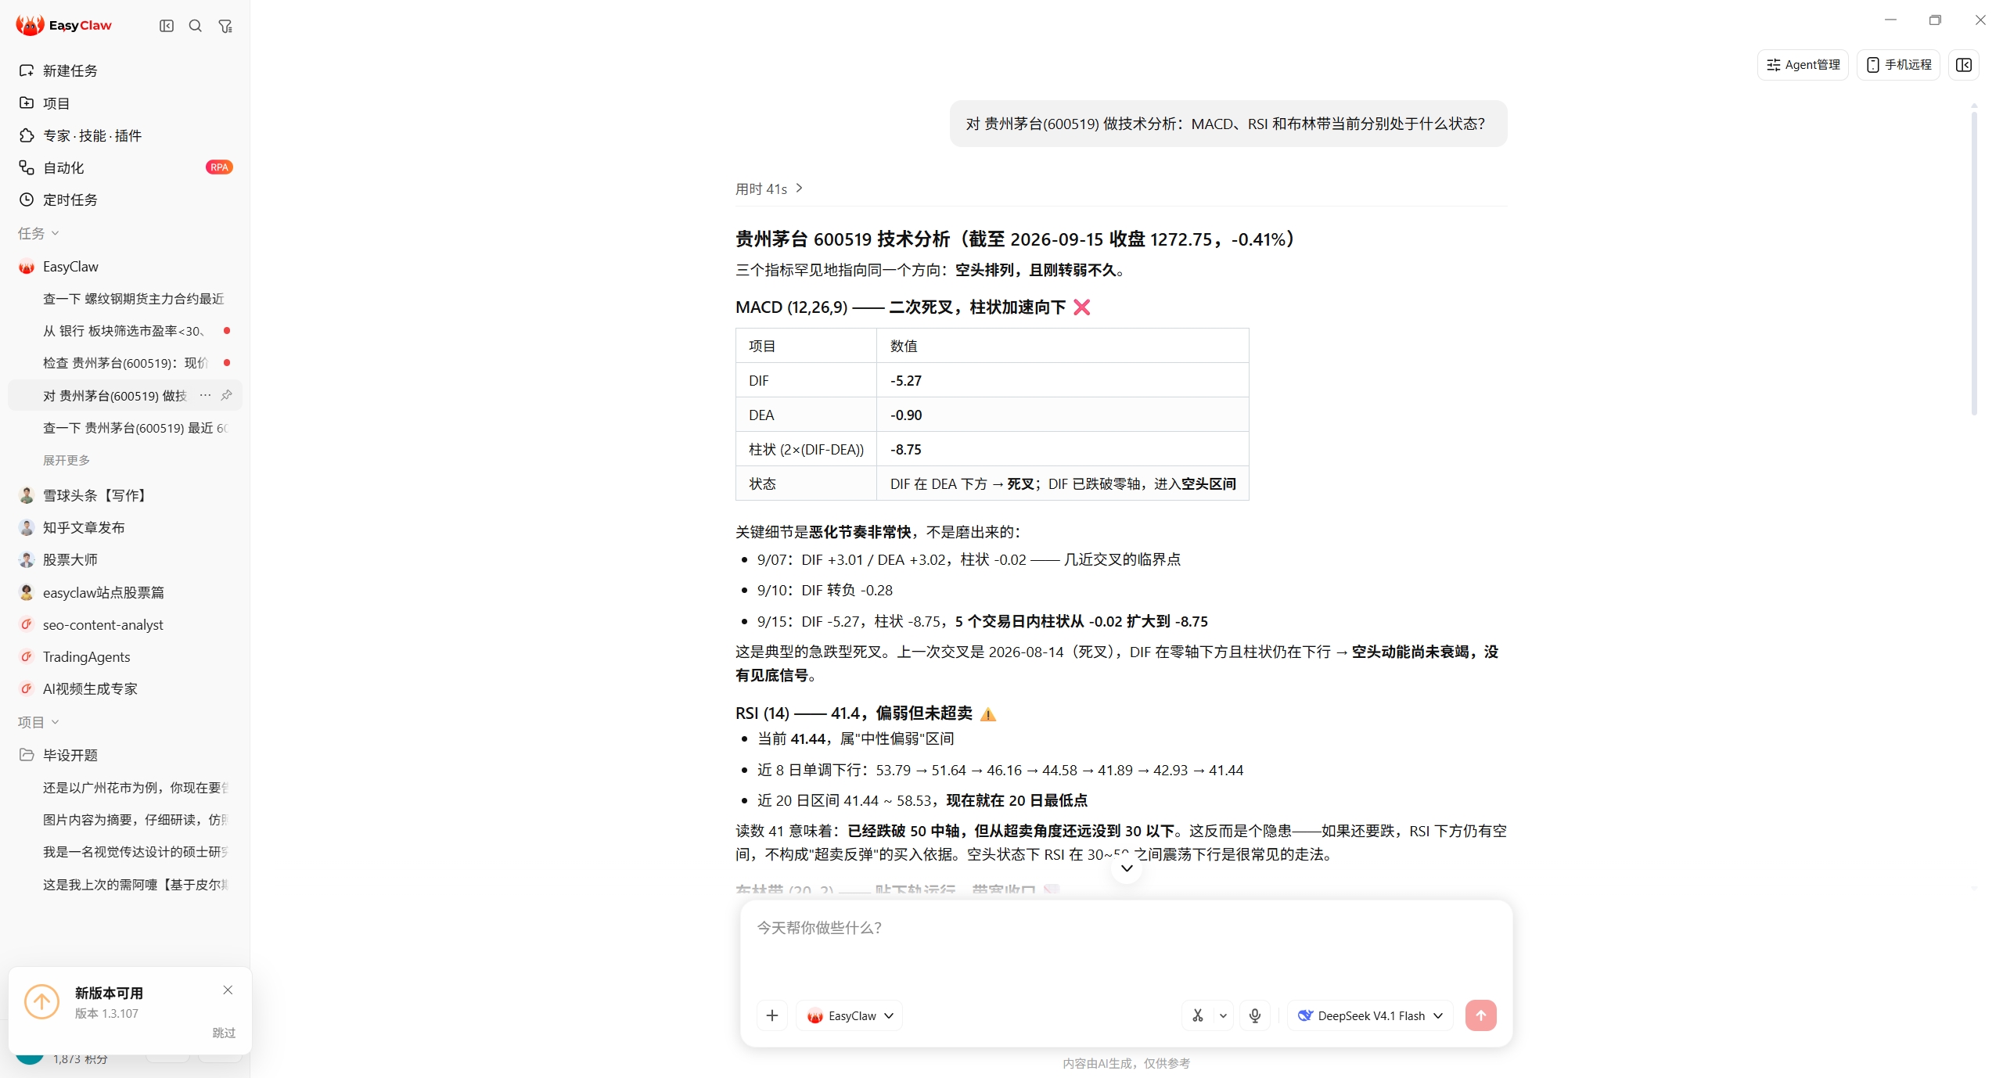Open 新建任务 in the sidebar
2003x1078 pixels.
coord(125,70)
